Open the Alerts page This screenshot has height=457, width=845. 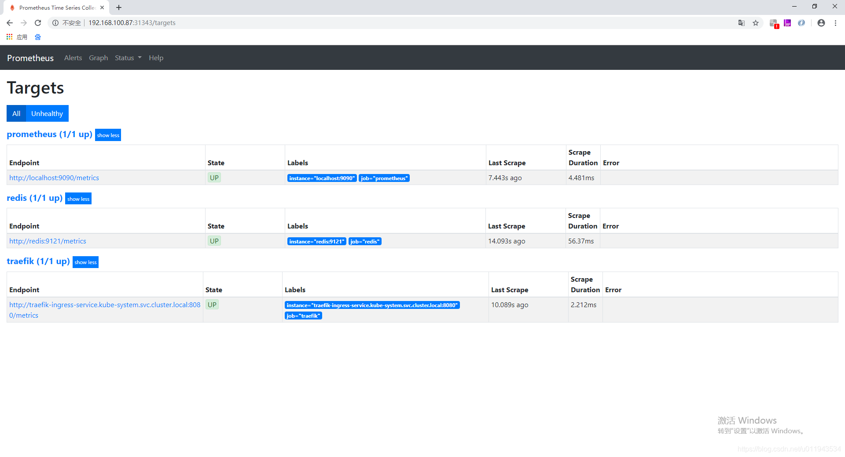click(x=73, y=58)
